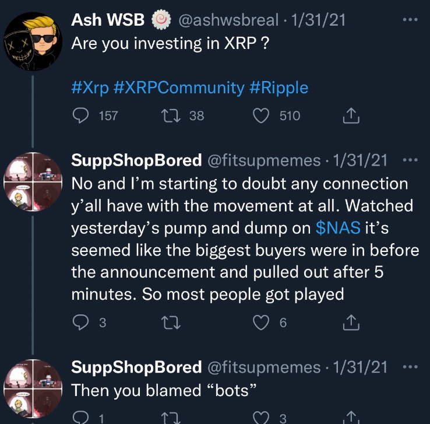Viewport: 430px width, 424px height.
Task: Open the #Ripple hashtag
Action: tap(279, 88)
